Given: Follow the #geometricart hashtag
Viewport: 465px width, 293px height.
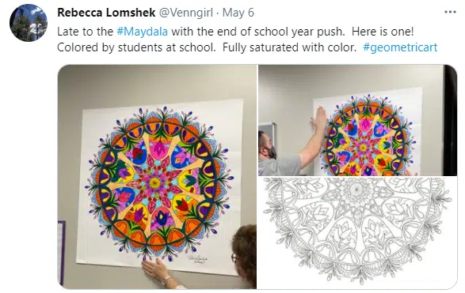Looking at the screenshot, I should [400, 47].
